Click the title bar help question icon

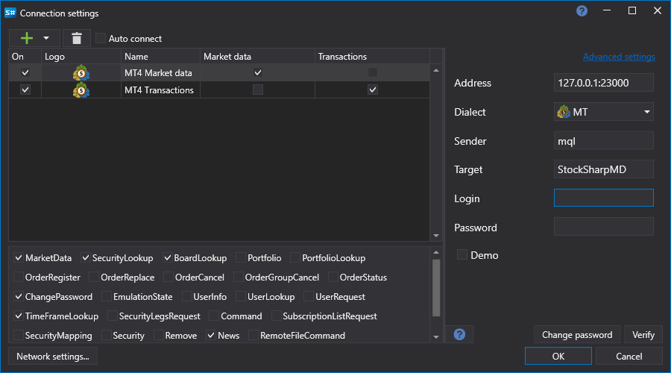[582, 10]
